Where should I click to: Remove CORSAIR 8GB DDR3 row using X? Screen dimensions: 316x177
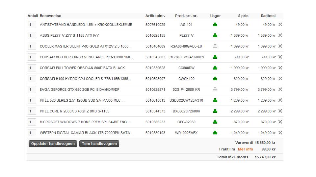pyautogui.click(x=280, y=57)
